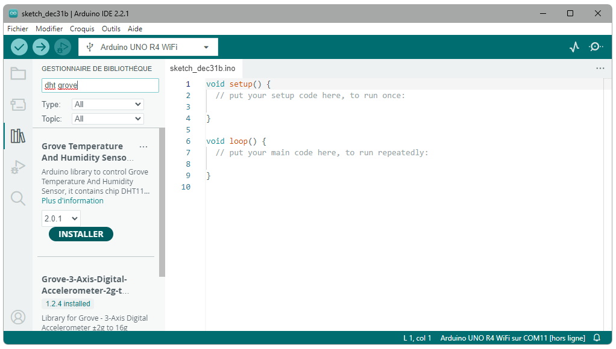616x349 pixels.
Task: Open the Outils menu
Action: click(x=111, y=28)
